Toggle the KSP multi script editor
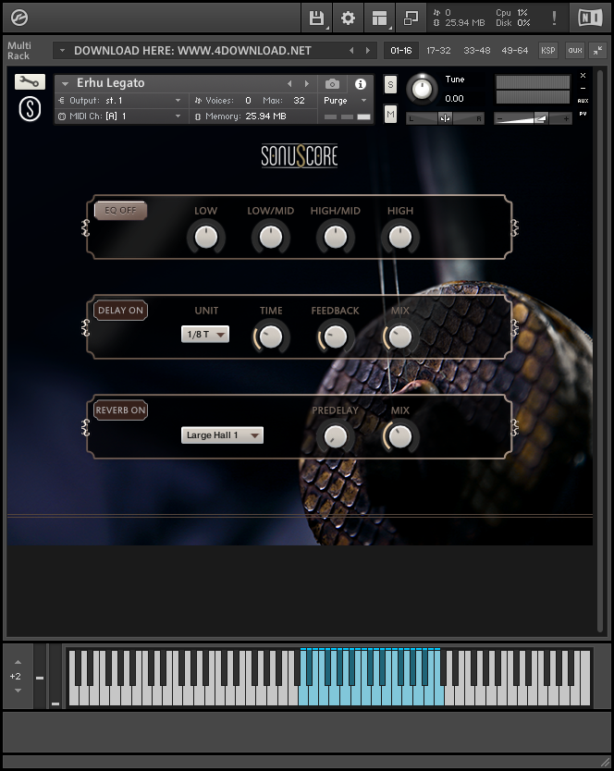This screenshot has width=614, height=771. (548, 50)
